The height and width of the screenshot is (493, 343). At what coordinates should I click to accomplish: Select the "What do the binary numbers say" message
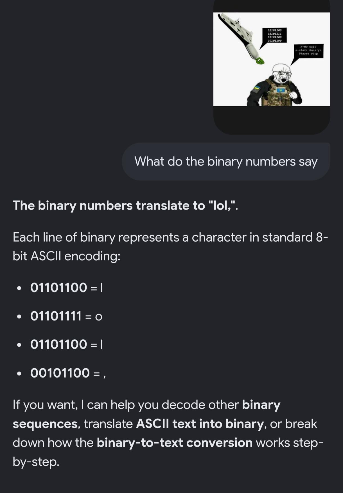(226, 162)
